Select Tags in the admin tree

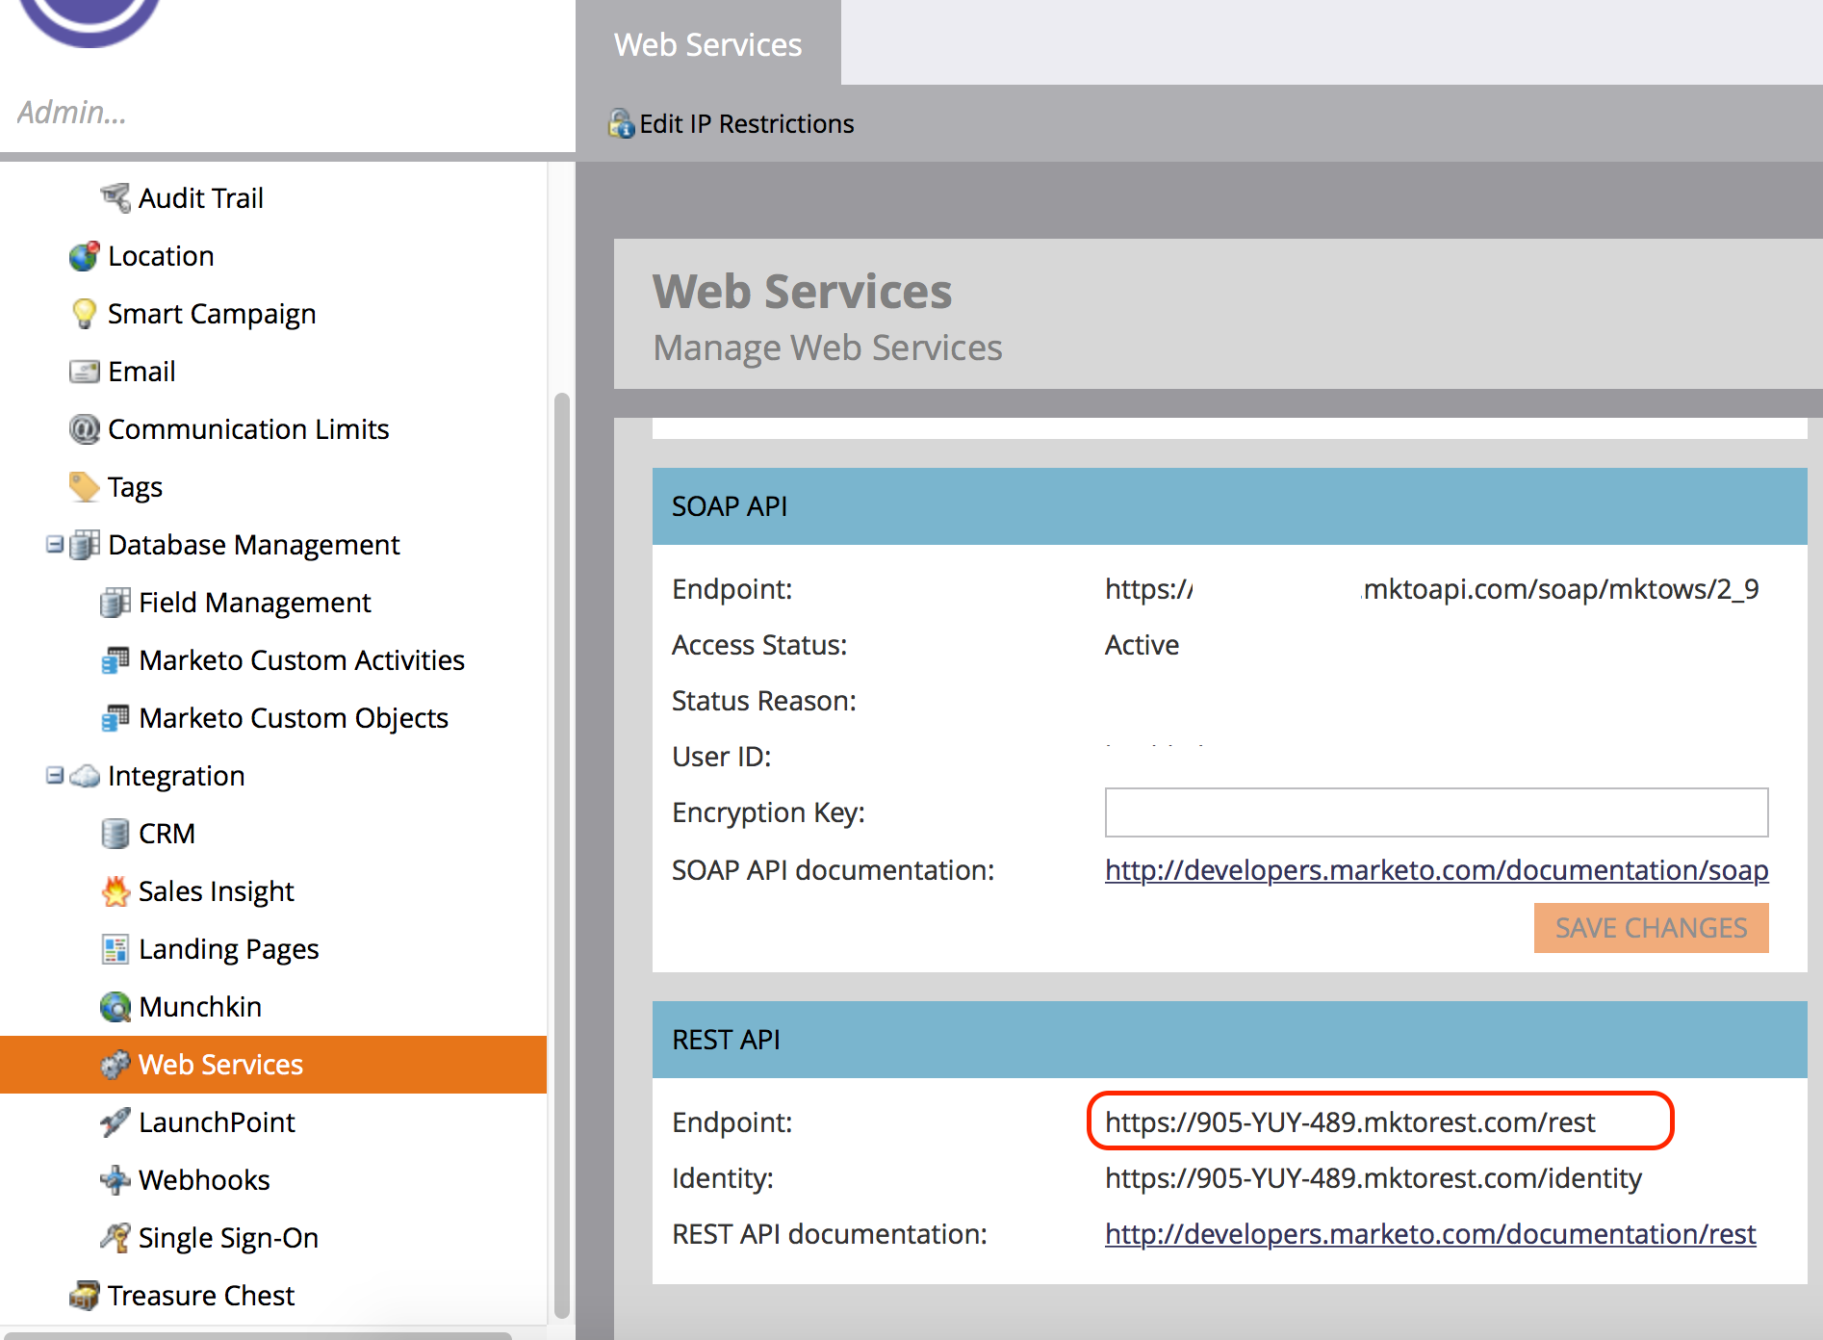pos(135,487)
